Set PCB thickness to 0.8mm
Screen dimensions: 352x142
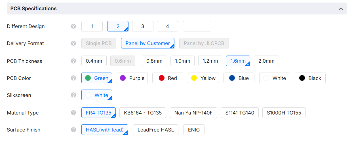[x=154, y=61]
